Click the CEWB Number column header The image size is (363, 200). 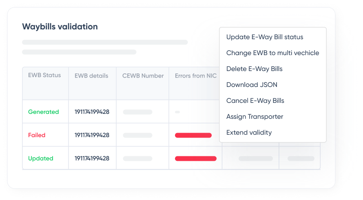[143, 76]
